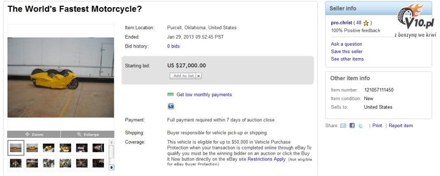
Task: Open Get low monthly payments link
Action: [x=204, y=94]
